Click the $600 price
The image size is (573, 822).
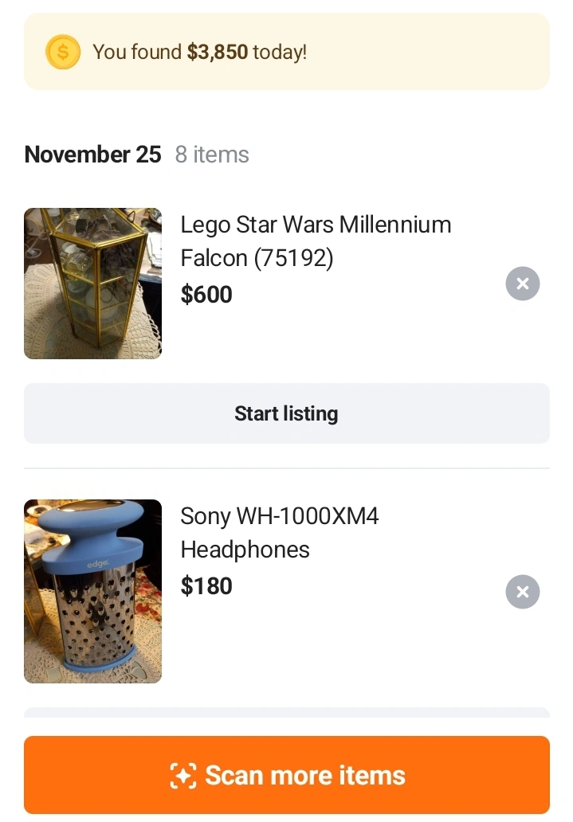click(206, 295)
